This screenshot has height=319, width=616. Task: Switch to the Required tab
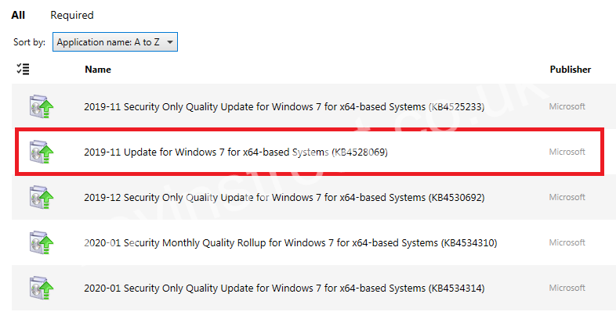[x=72, y=15]
